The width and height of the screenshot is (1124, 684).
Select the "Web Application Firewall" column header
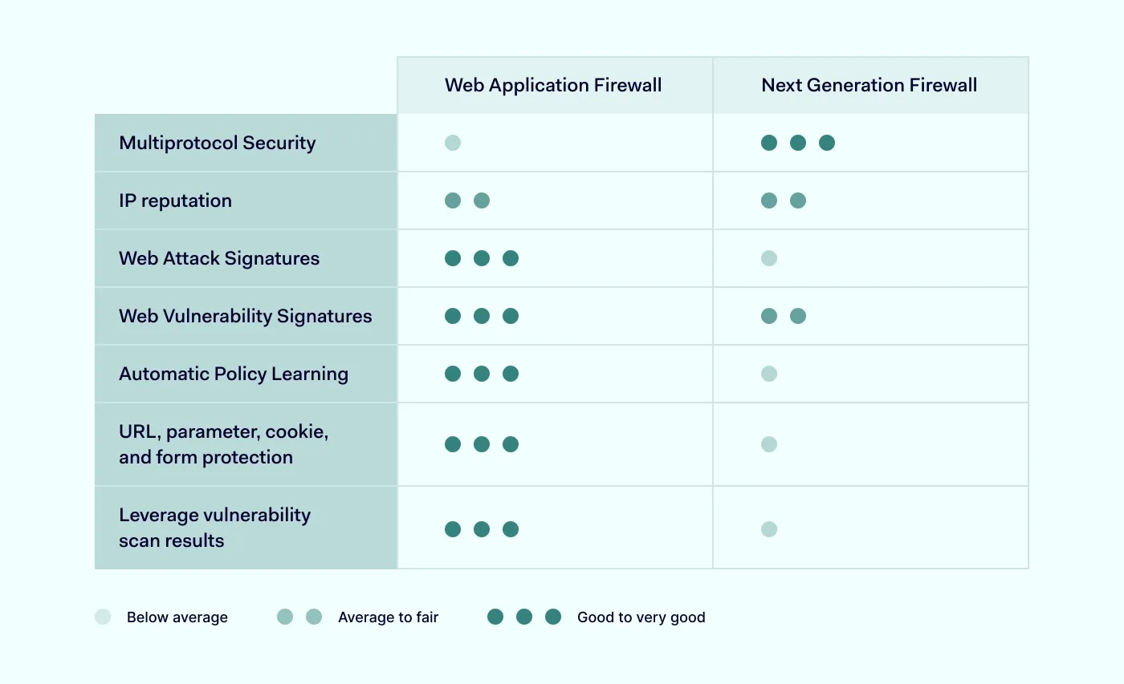pos(553,85)
